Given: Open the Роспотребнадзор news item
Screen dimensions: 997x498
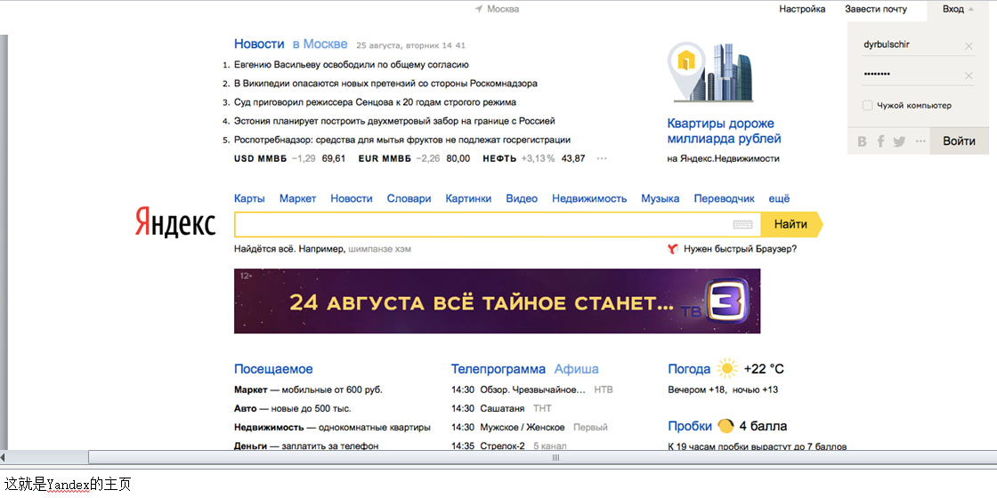Looking at the screenshot, I should click(401, 140).
